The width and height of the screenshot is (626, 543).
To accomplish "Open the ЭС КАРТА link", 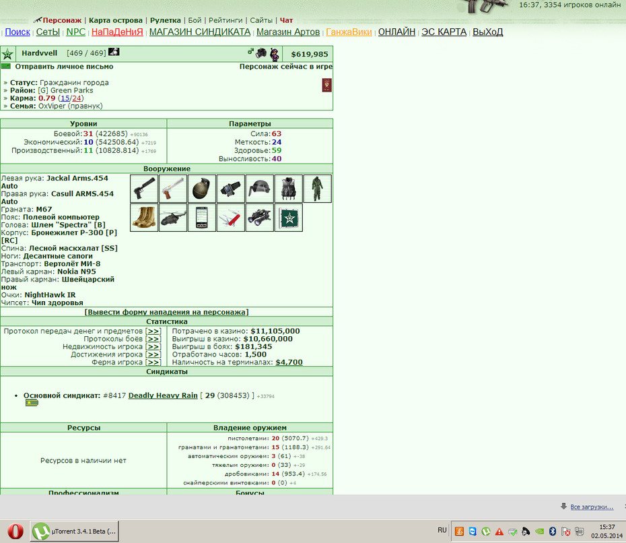I will click(444, 32).
